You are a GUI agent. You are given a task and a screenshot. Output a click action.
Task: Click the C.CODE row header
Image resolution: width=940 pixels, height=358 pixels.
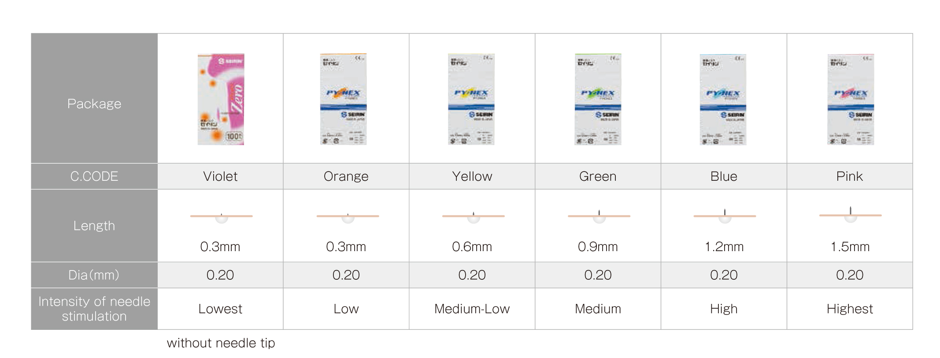pyautogui.click(x=94, y=176)
